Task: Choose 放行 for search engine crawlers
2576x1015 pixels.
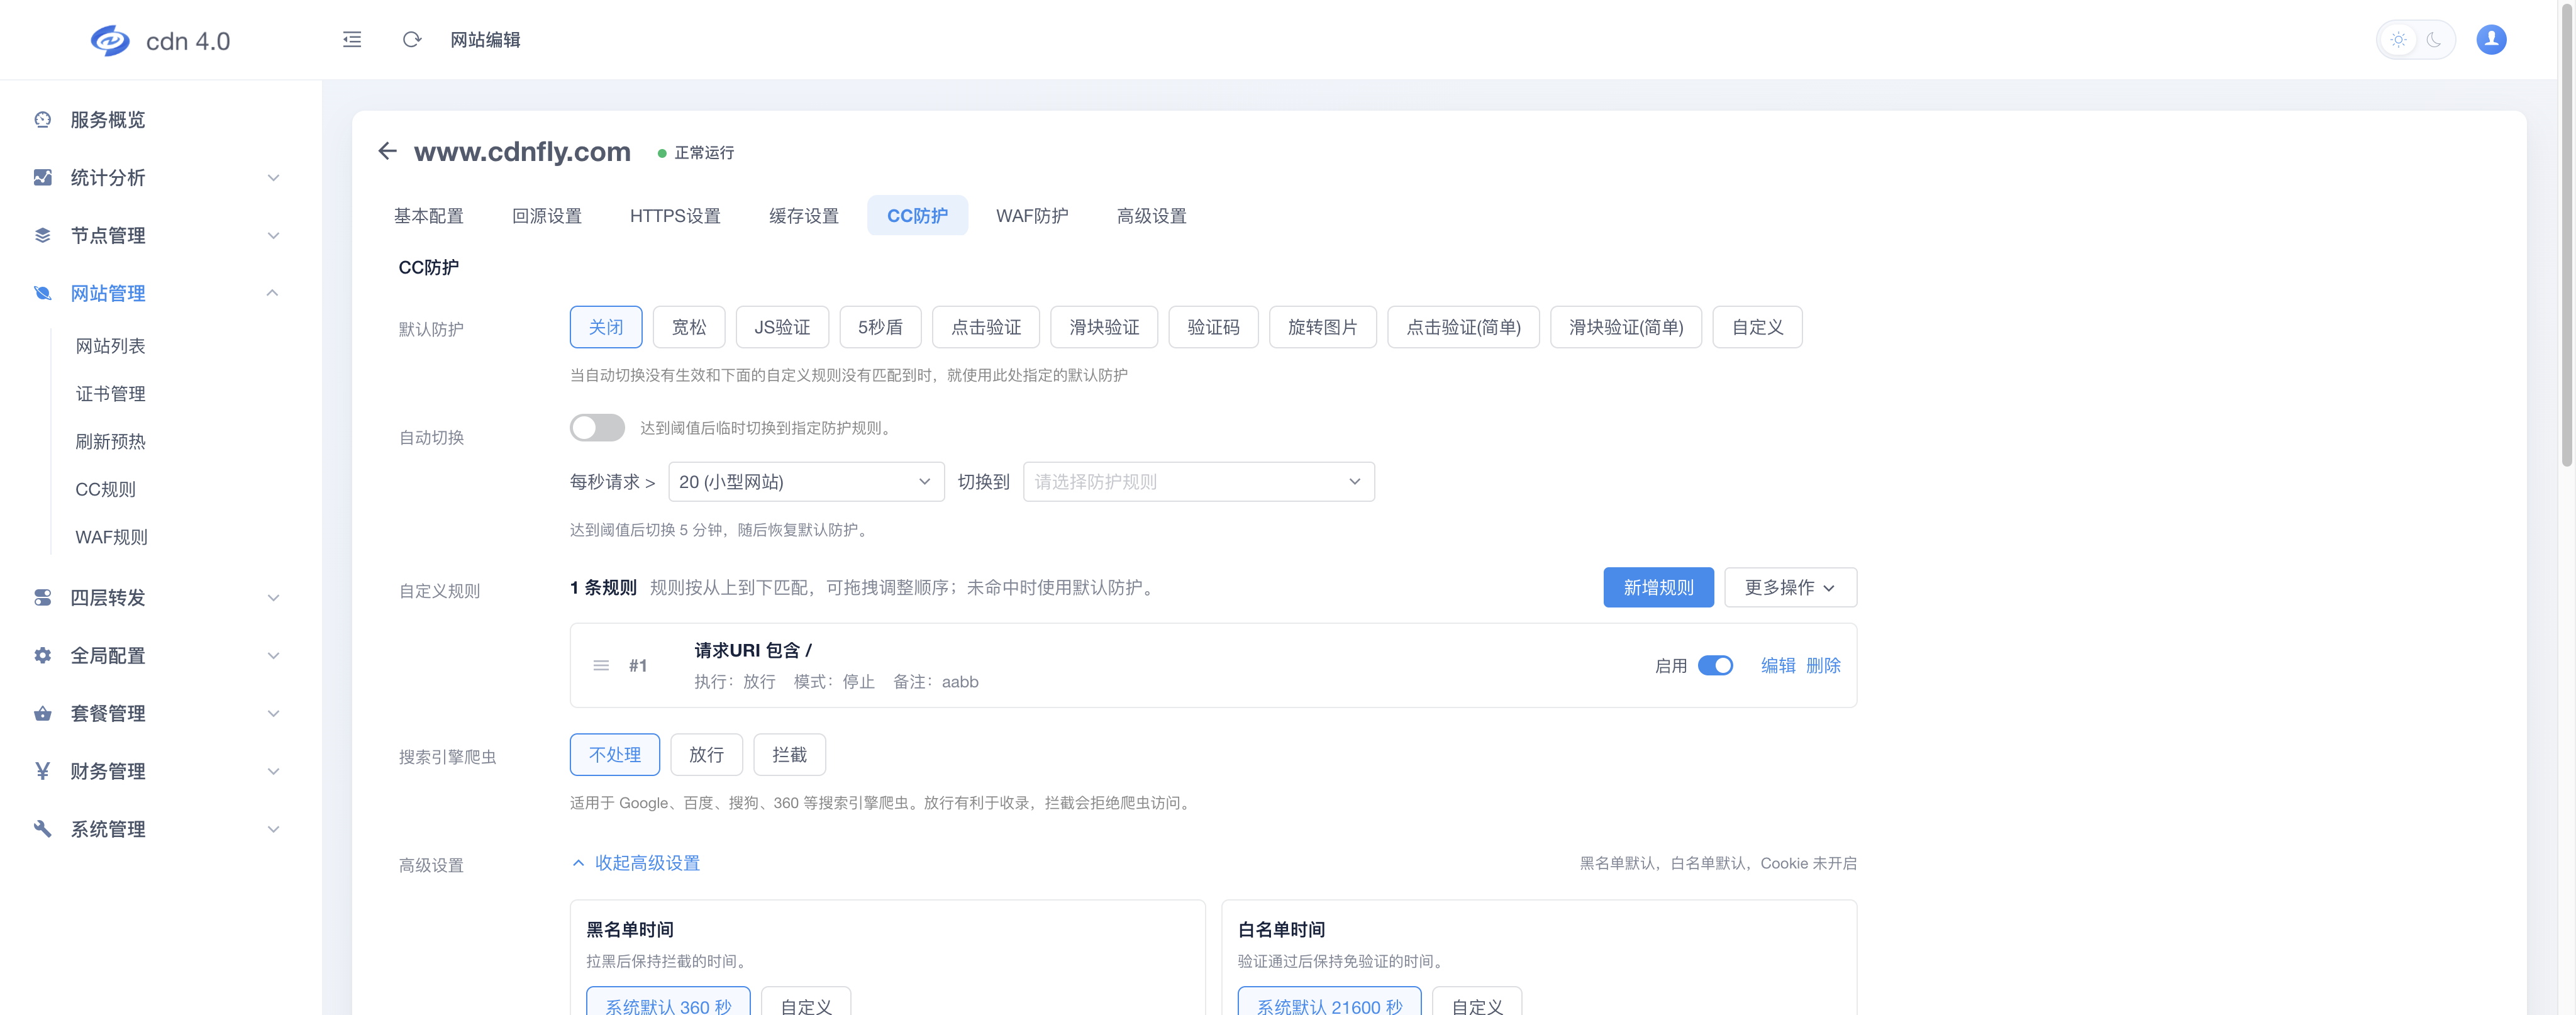Action: [706, 755]
